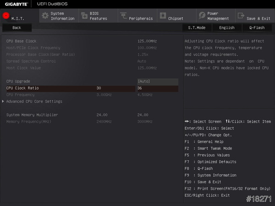This screenshot has height=206, width=275.
Task: Click the System Information gear icon
Action: [45, 16]
